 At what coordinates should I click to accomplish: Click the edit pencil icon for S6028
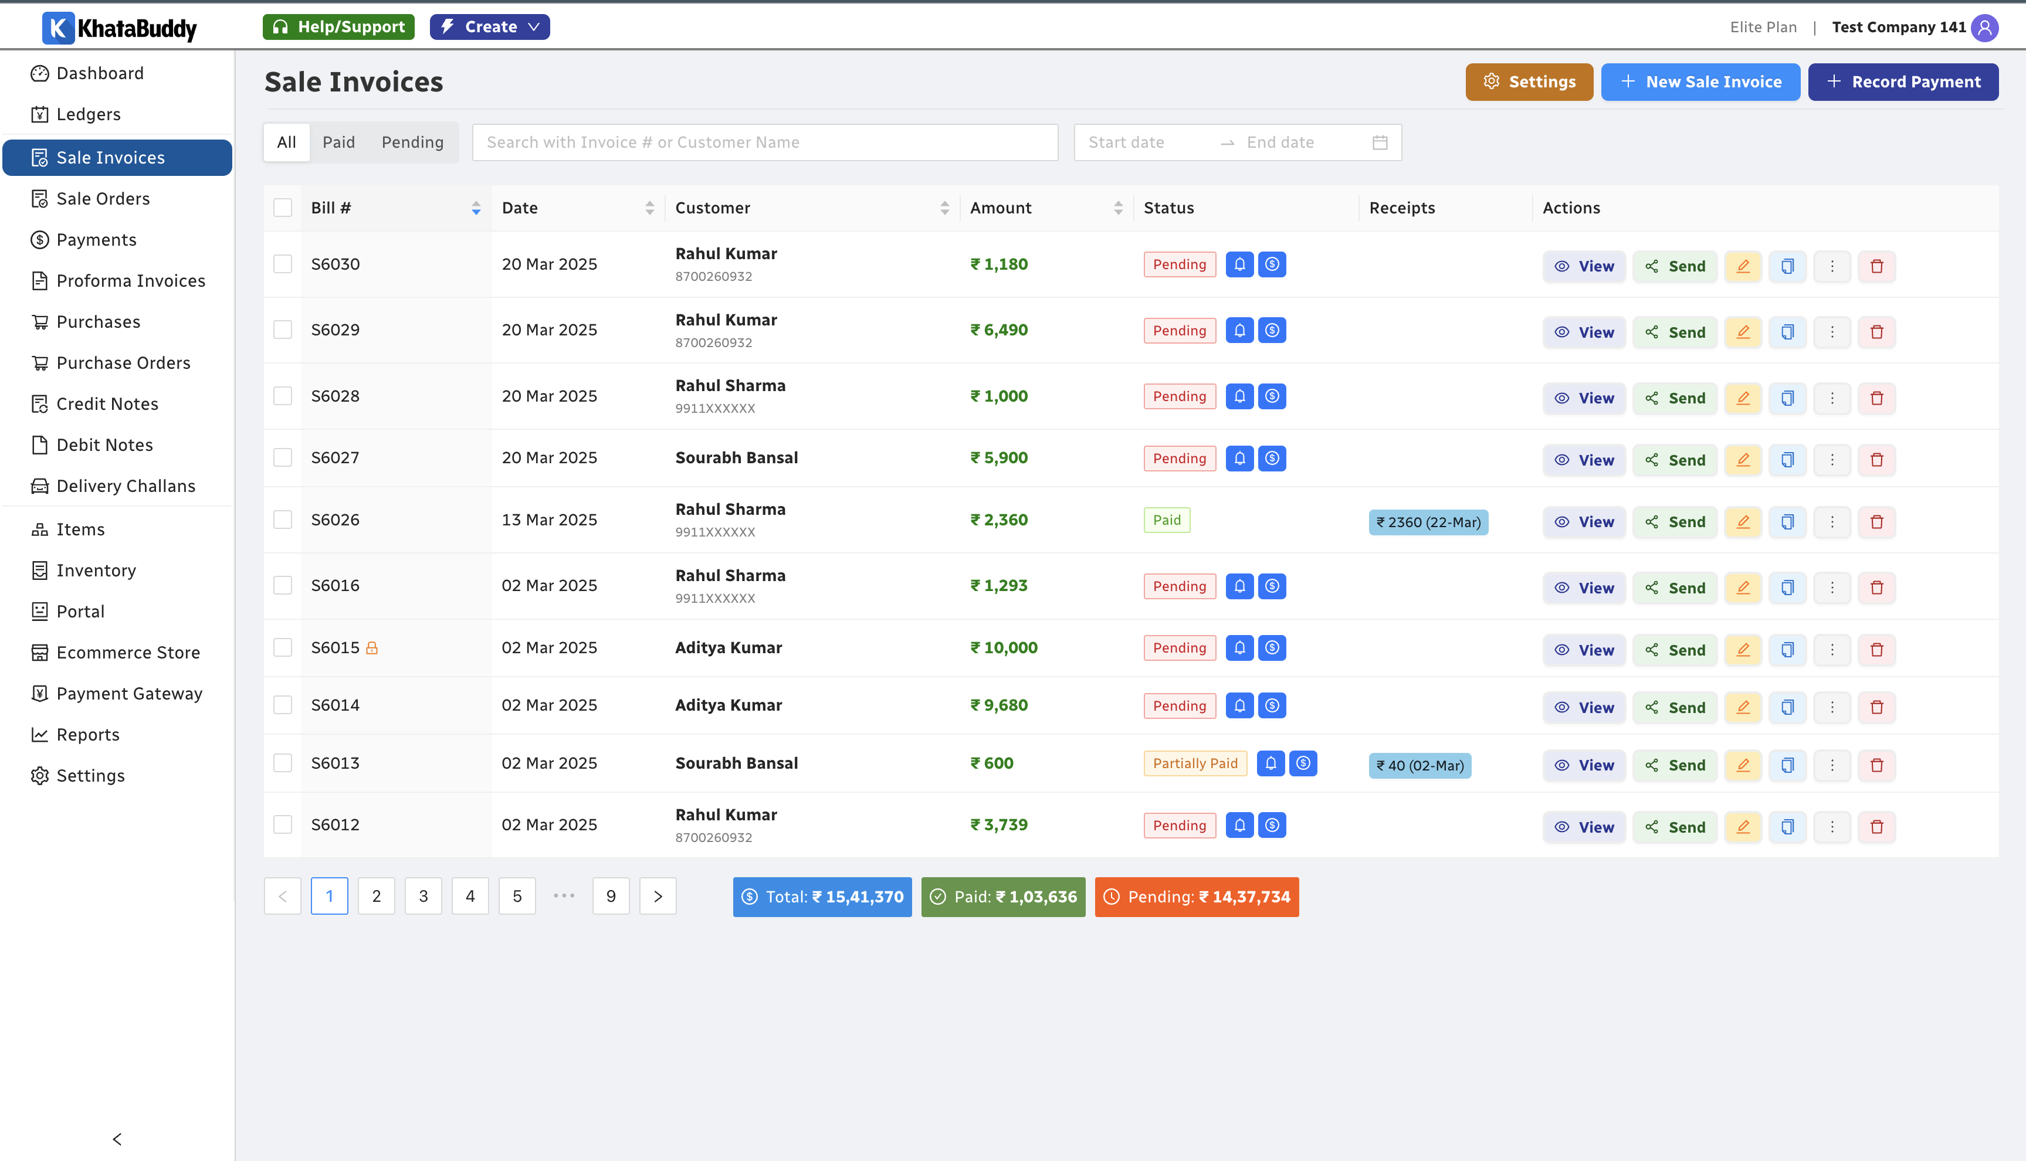pyautogui.click(x=1742, y=398)
